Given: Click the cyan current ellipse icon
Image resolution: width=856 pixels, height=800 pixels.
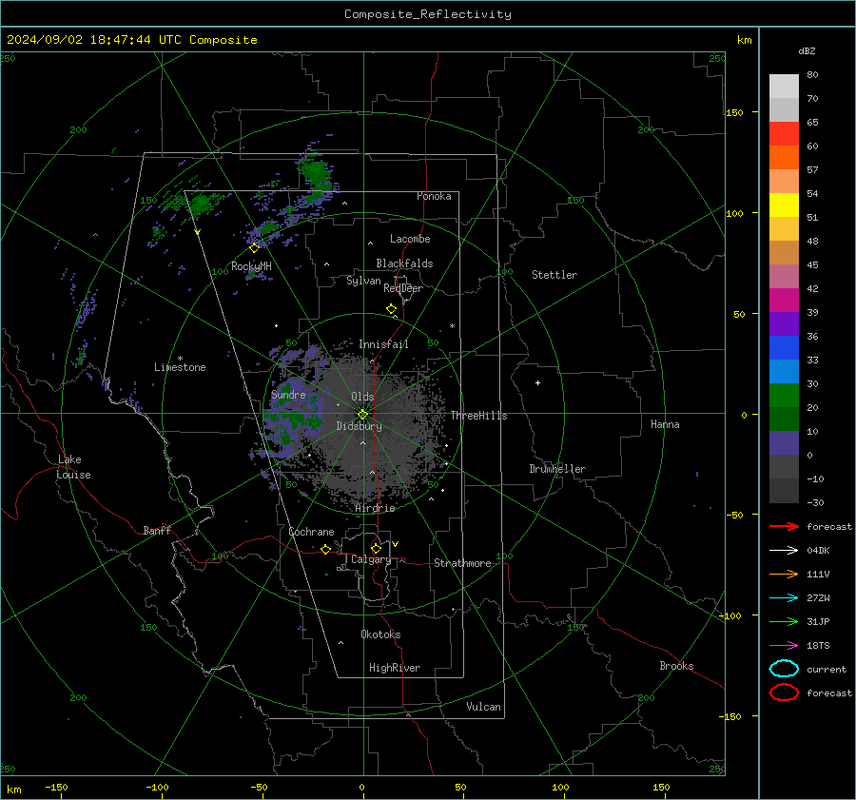Looking at the screenshot, I should (784, 669).
